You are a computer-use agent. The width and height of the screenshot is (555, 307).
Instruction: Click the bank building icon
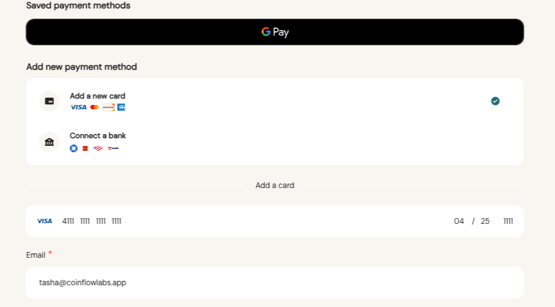(49, 142)
